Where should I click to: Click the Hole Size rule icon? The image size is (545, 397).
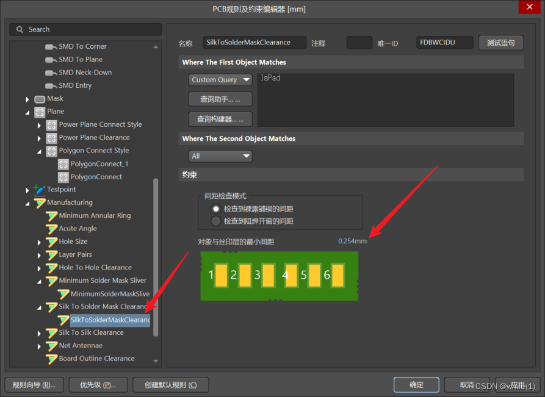pyautogui.click(x=52, y=242)
